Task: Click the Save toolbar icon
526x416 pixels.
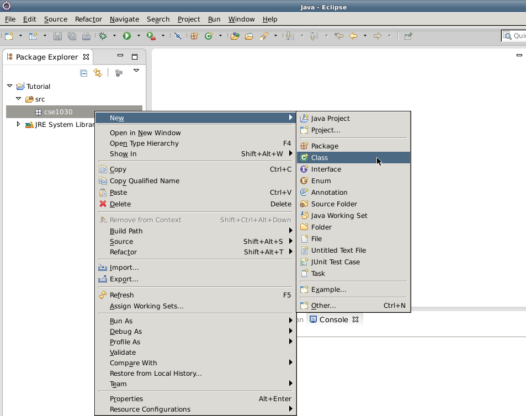Action: point(58,36)
